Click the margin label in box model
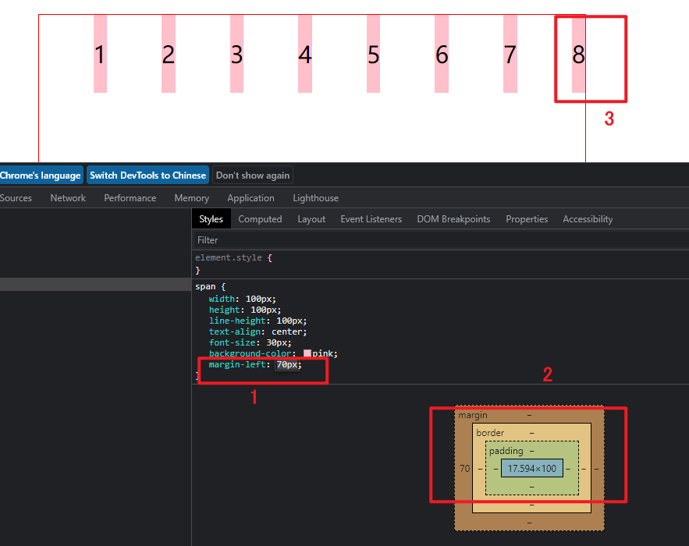 click(473, 415)
